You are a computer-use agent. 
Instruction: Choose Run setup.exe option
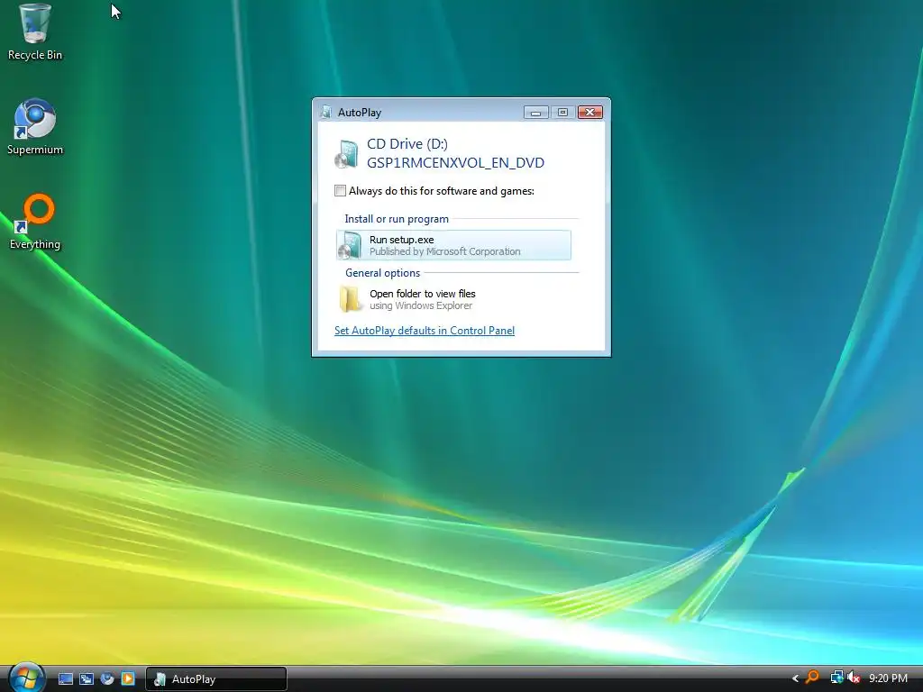click(453, 245)
